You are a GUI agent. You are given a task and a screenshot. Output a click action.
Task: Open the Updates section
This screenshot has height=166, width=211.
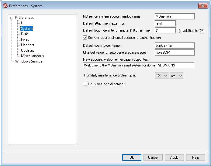click(x=27, y=50)
